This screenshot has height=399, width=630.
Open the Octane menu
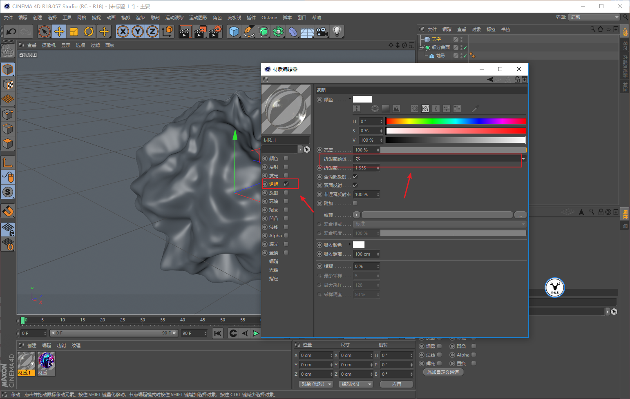269,18
